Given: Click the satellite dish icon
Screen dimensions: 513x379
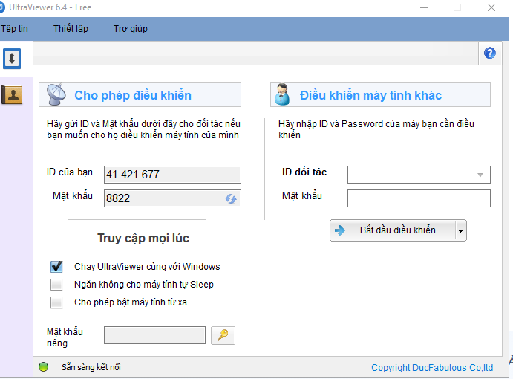Looking at the screenshot, I should [56, 94].
